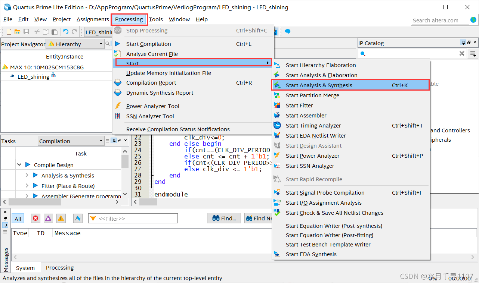
Task: Select the LED_shining entity in hierarchy
Action: coord(33,76)
